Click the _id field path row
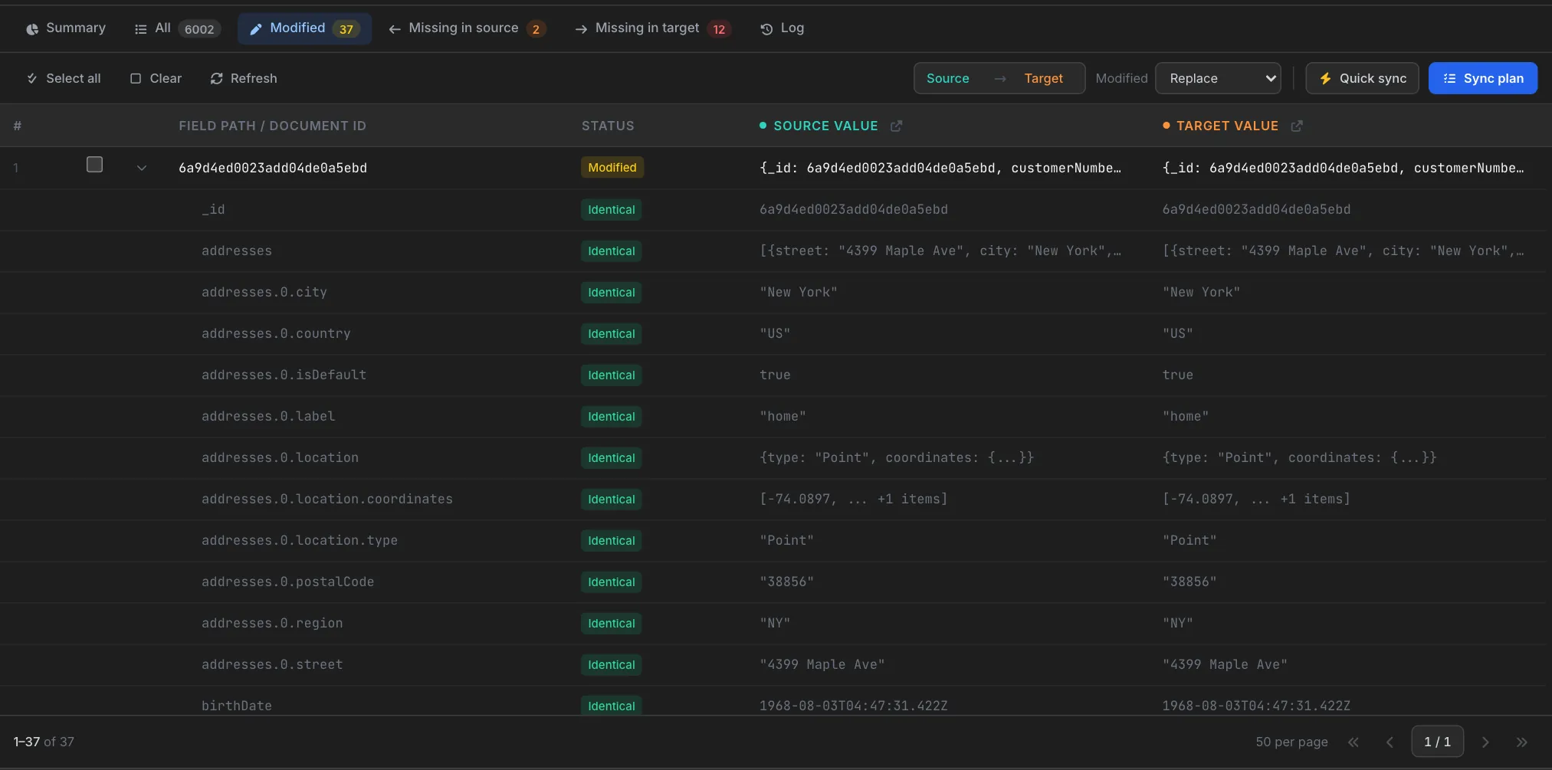The image size is (1552, 770). [x=776, y=209]
